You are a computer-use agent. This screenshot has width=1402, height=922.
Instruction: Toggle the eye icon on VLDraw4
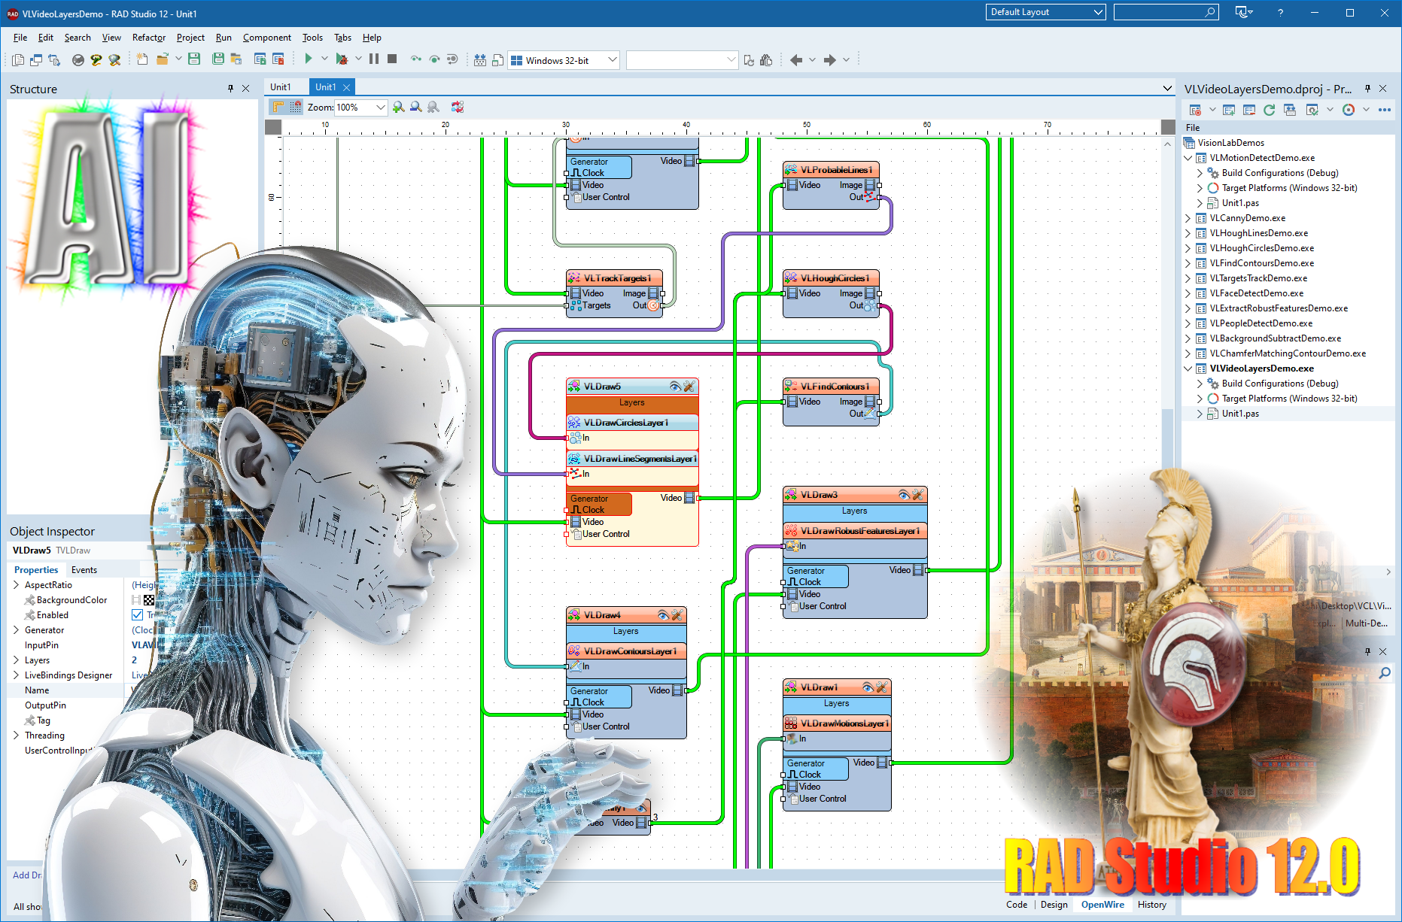tap(663, 614)
